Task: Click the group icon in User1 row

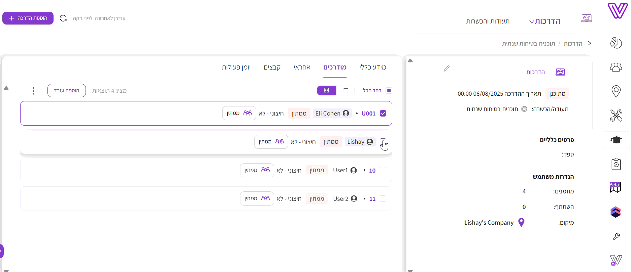Action: point(265,170)
